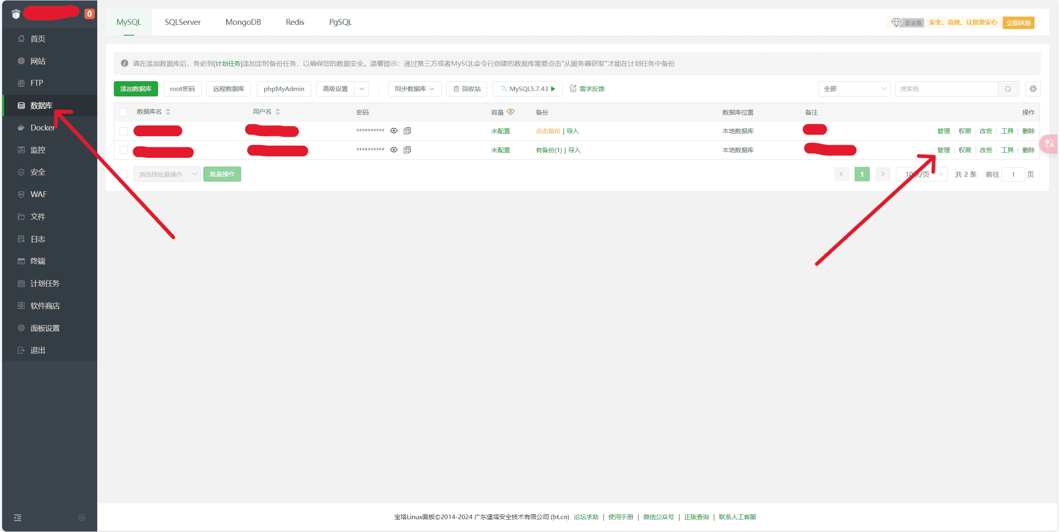Open the 回收站 recycle bin

(466, 88)
